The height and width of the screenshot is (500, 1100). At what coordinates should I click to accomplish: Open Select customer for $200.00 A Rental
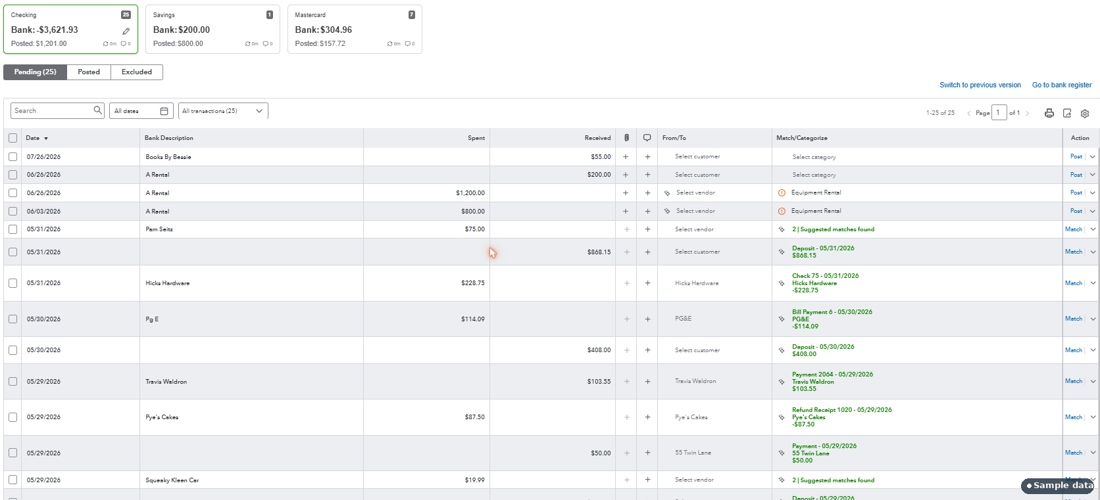point(697,175)
